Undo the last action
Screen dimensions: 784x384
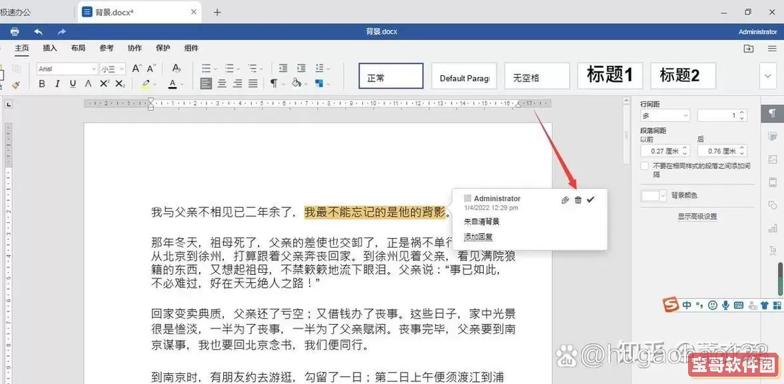pos(39,31)
